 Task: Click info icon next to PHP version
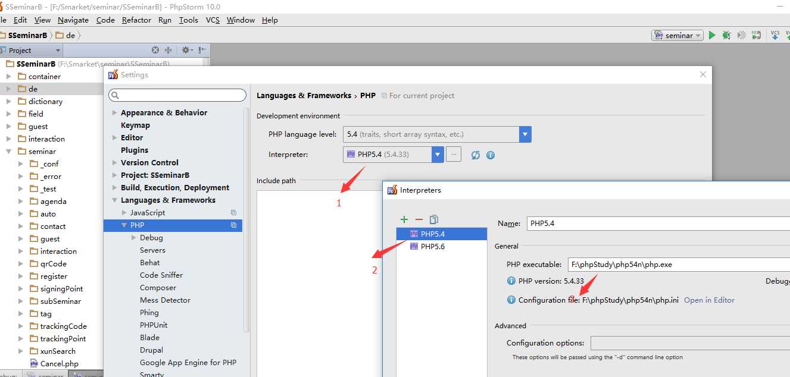point(511,281)
